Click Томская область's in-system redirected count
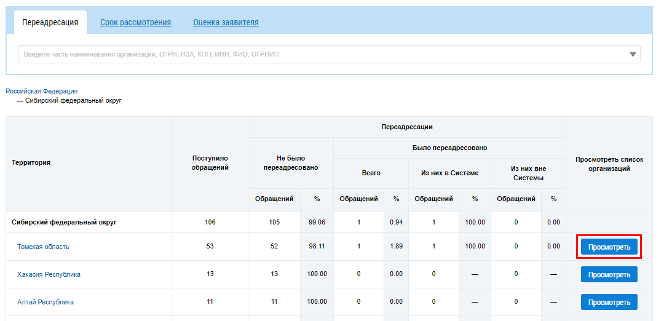664x321 pixels. tap(434, 247)
